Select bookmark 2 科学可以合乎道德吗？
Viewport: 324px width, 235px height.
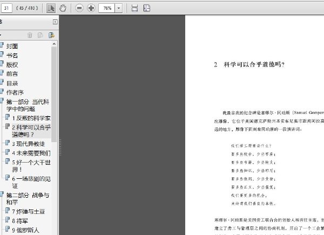click(31, 131)
